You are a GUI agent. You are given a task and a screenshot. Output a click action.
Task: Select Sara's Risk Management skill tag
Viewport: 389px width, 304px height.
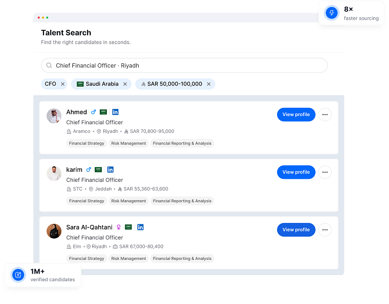(x=129, y=258)
